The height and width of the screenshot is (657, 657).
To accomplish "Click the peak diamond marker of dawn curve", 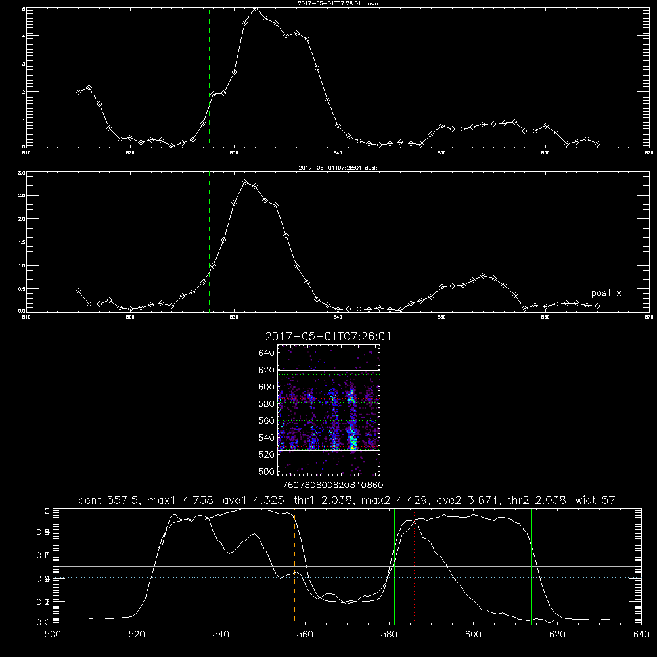I will [x=255, y=9].
